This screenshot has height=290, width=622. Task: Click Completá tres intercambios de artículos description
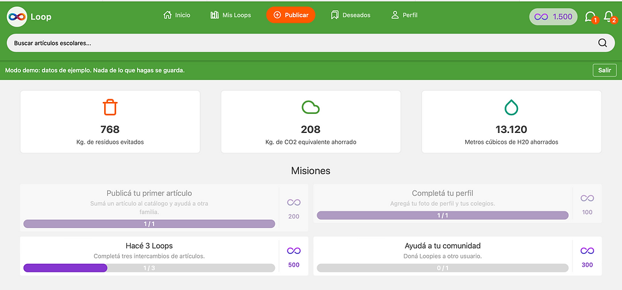pos(149,256)
